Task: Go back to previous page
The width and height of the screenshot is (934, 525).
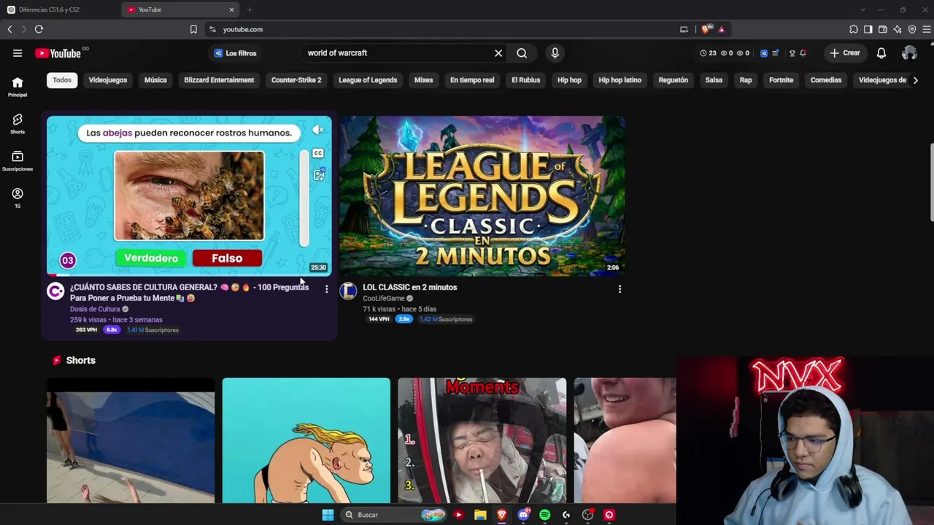Action: pos(9,29)
